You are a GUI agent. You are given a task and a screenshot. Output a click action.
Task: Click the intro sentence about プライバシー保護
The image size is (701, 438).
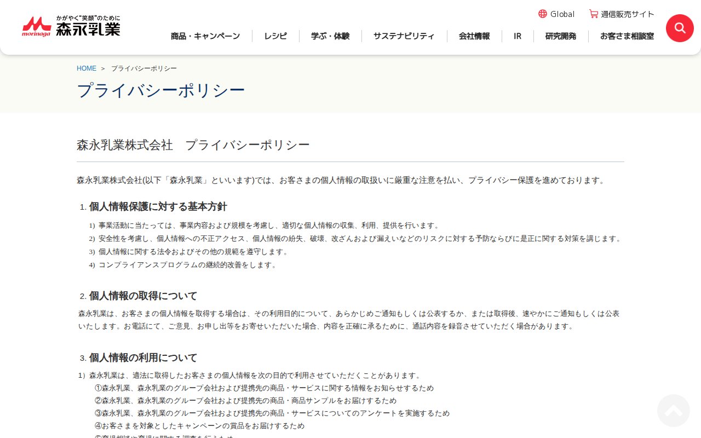pyautogui.click(x=342, y=180)
